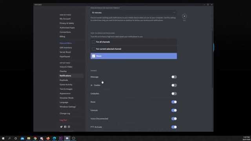Image resolution: width=251 pixels, height=141 pixels.
Task: Click the Log Out link
Action: [x=63, y=120]
